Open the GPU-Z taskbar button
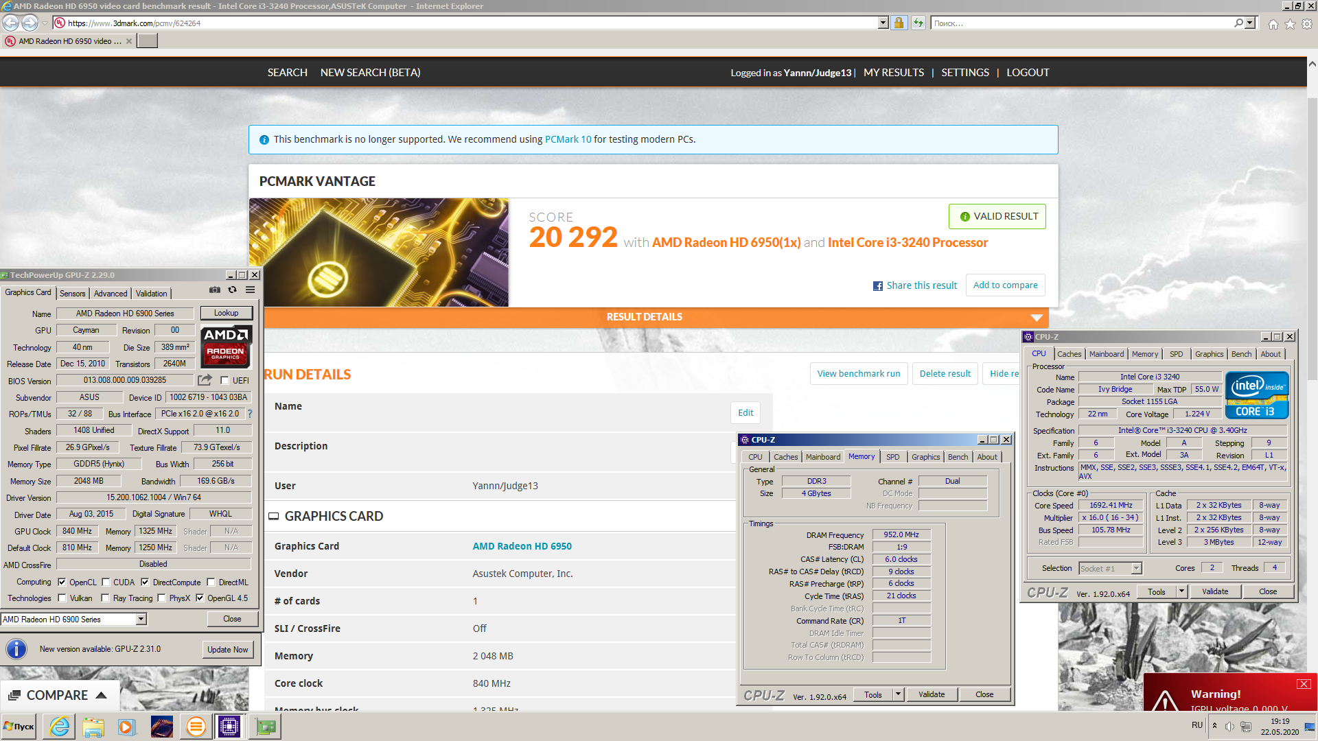Image resolution: width=1318 pixels, height=741 pixels. pyautogui.click(x=265, y=727)
